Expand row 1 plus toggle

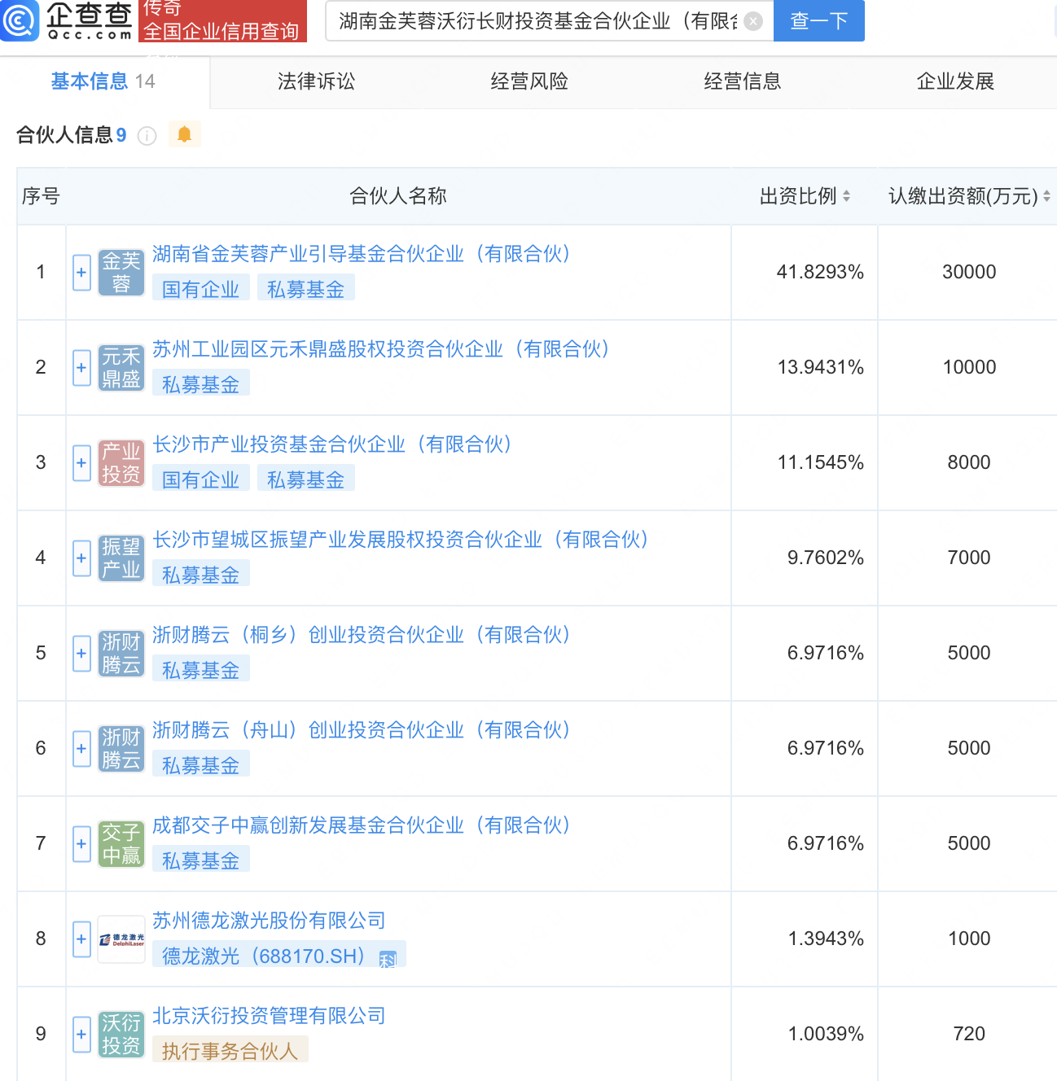[81, 273]
